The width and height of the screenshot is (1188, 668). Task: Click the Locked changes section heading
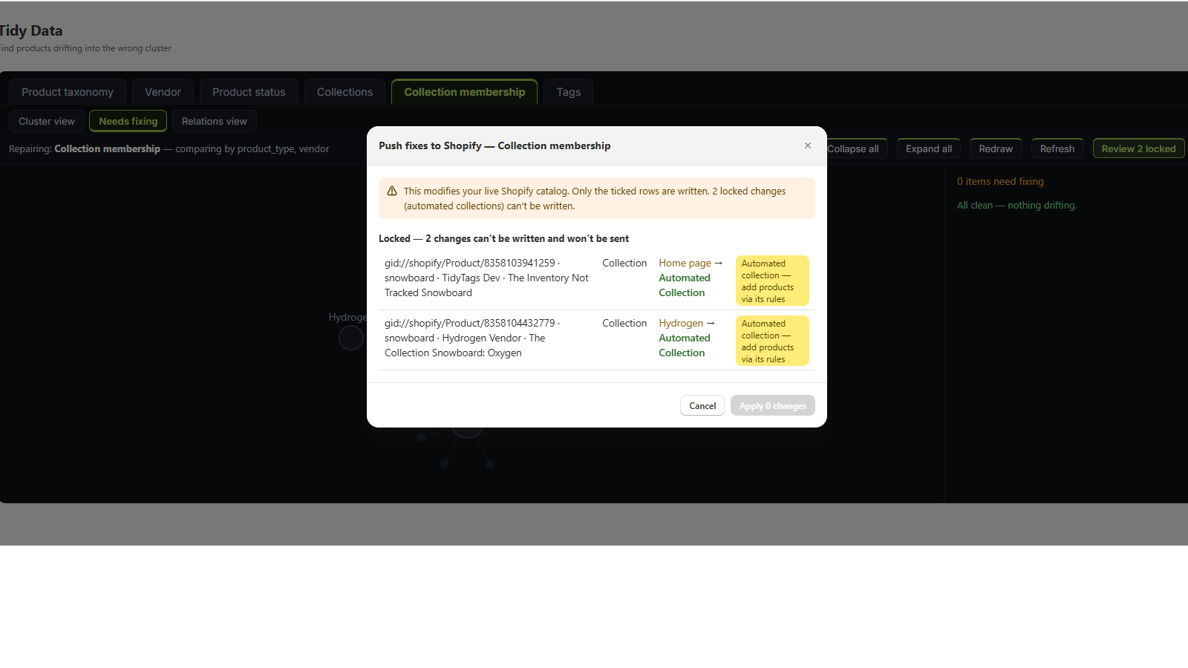tap(503, 238)
